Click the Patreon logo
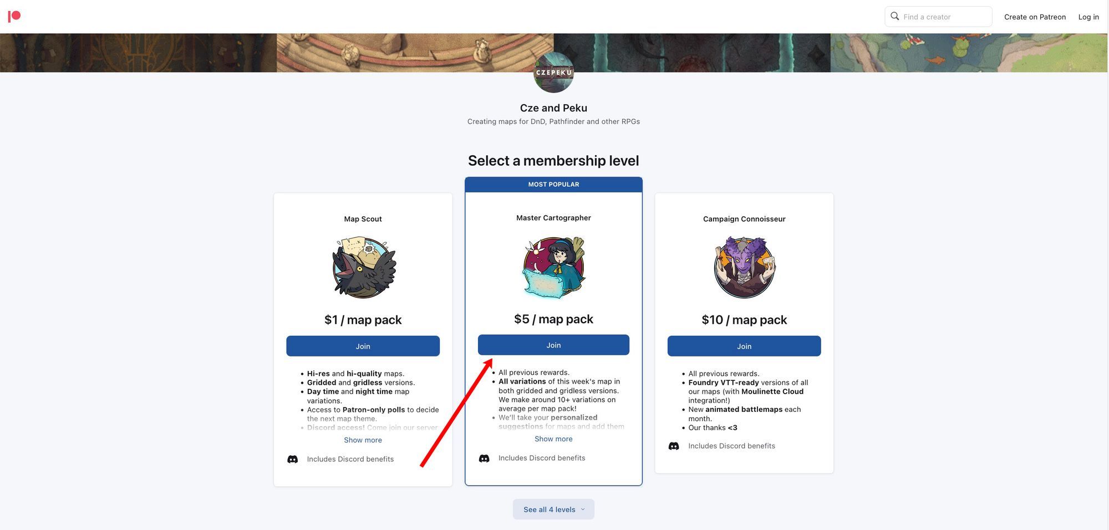 tap(15, 16)
